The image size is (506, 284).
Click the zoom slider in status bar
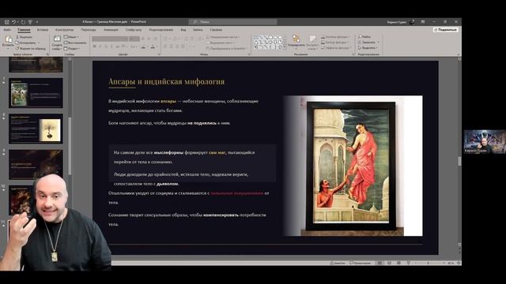429,263
